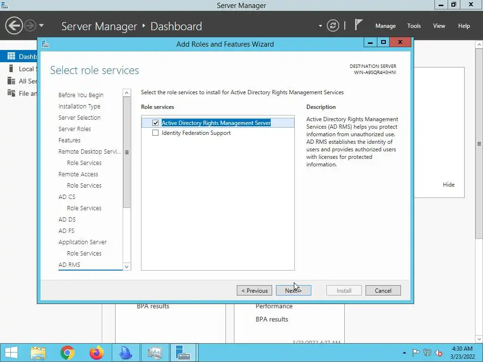Select All Servers icon in sidebar
This screenshot has width=483, height=362.
11,81
